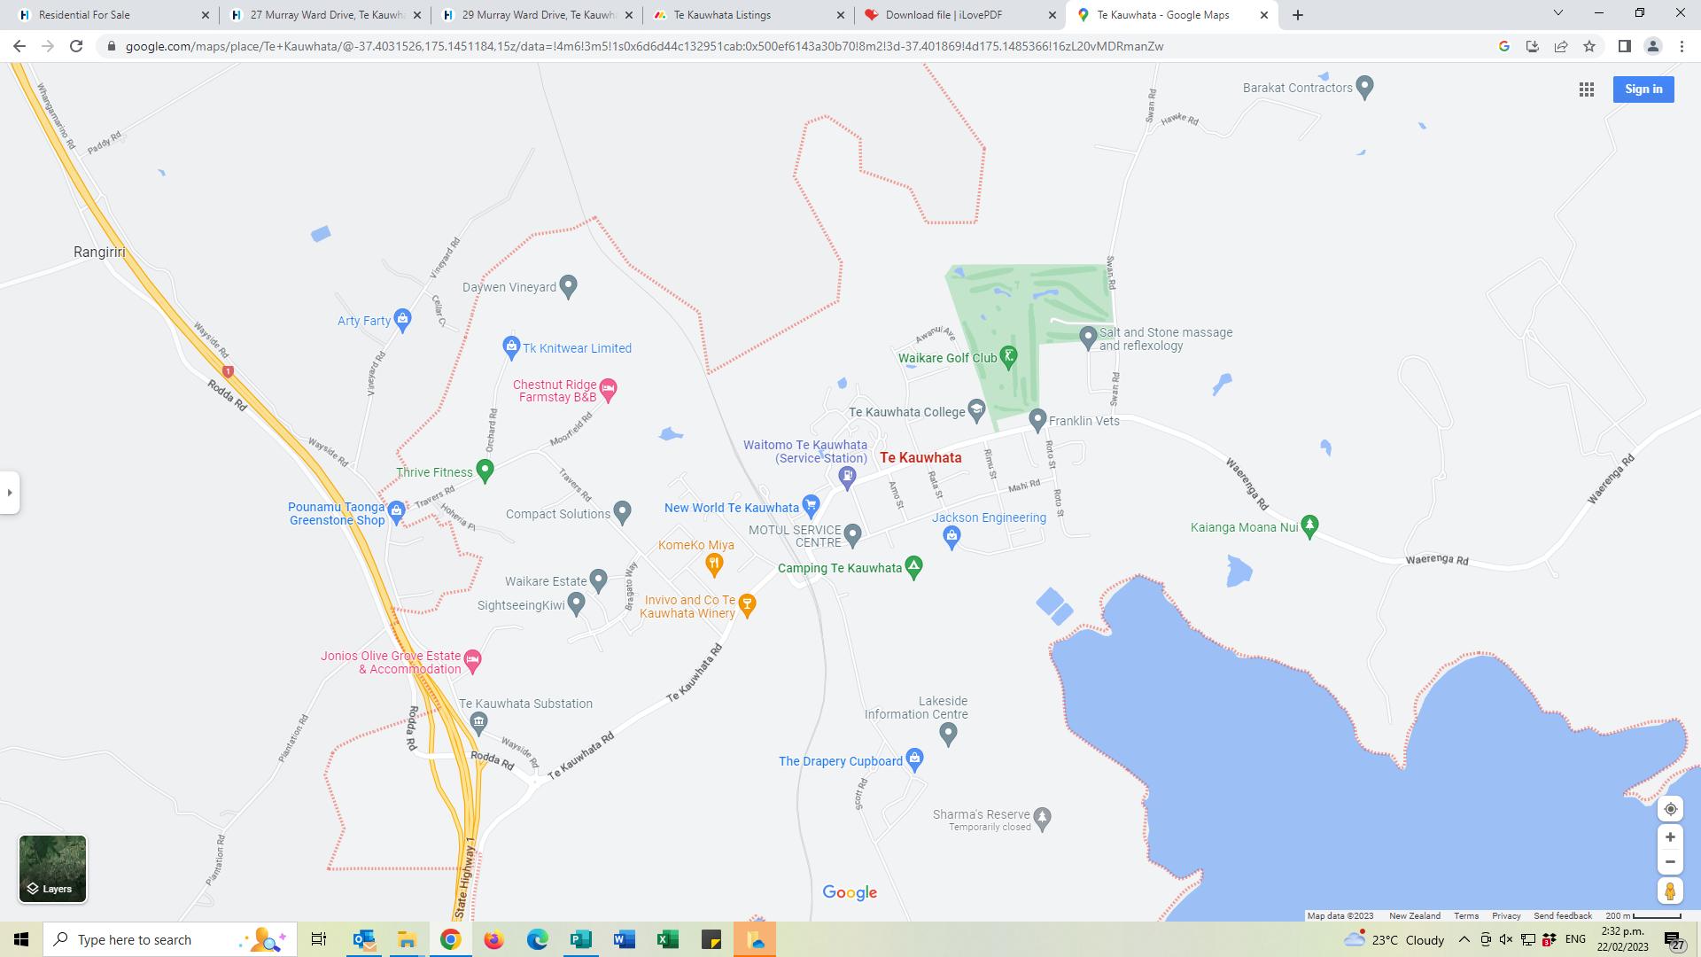Click the KomeKo Miya restaurant pin
1701x957 pixels.
[714, 563]
